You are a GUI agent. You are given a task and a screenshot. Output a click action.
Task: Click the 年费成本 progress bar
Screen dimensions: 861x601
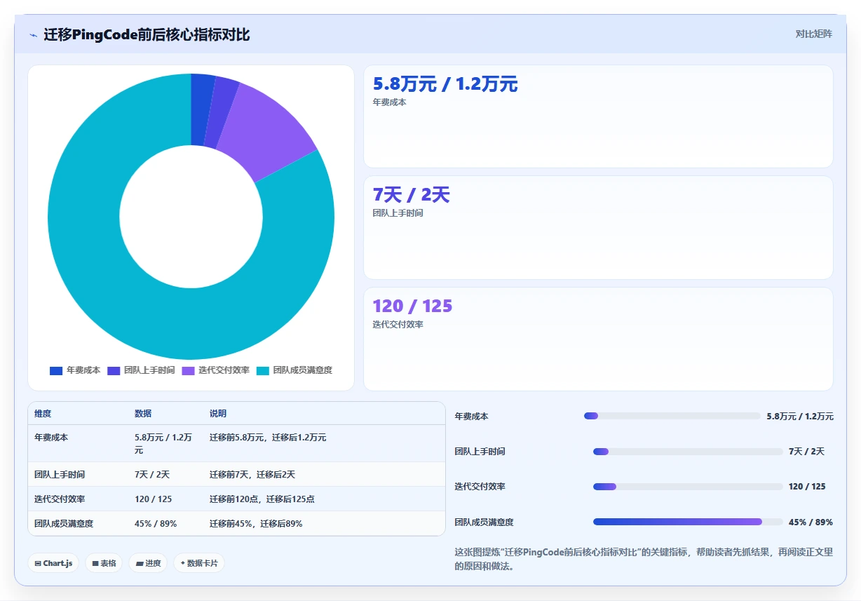point(672,416)
